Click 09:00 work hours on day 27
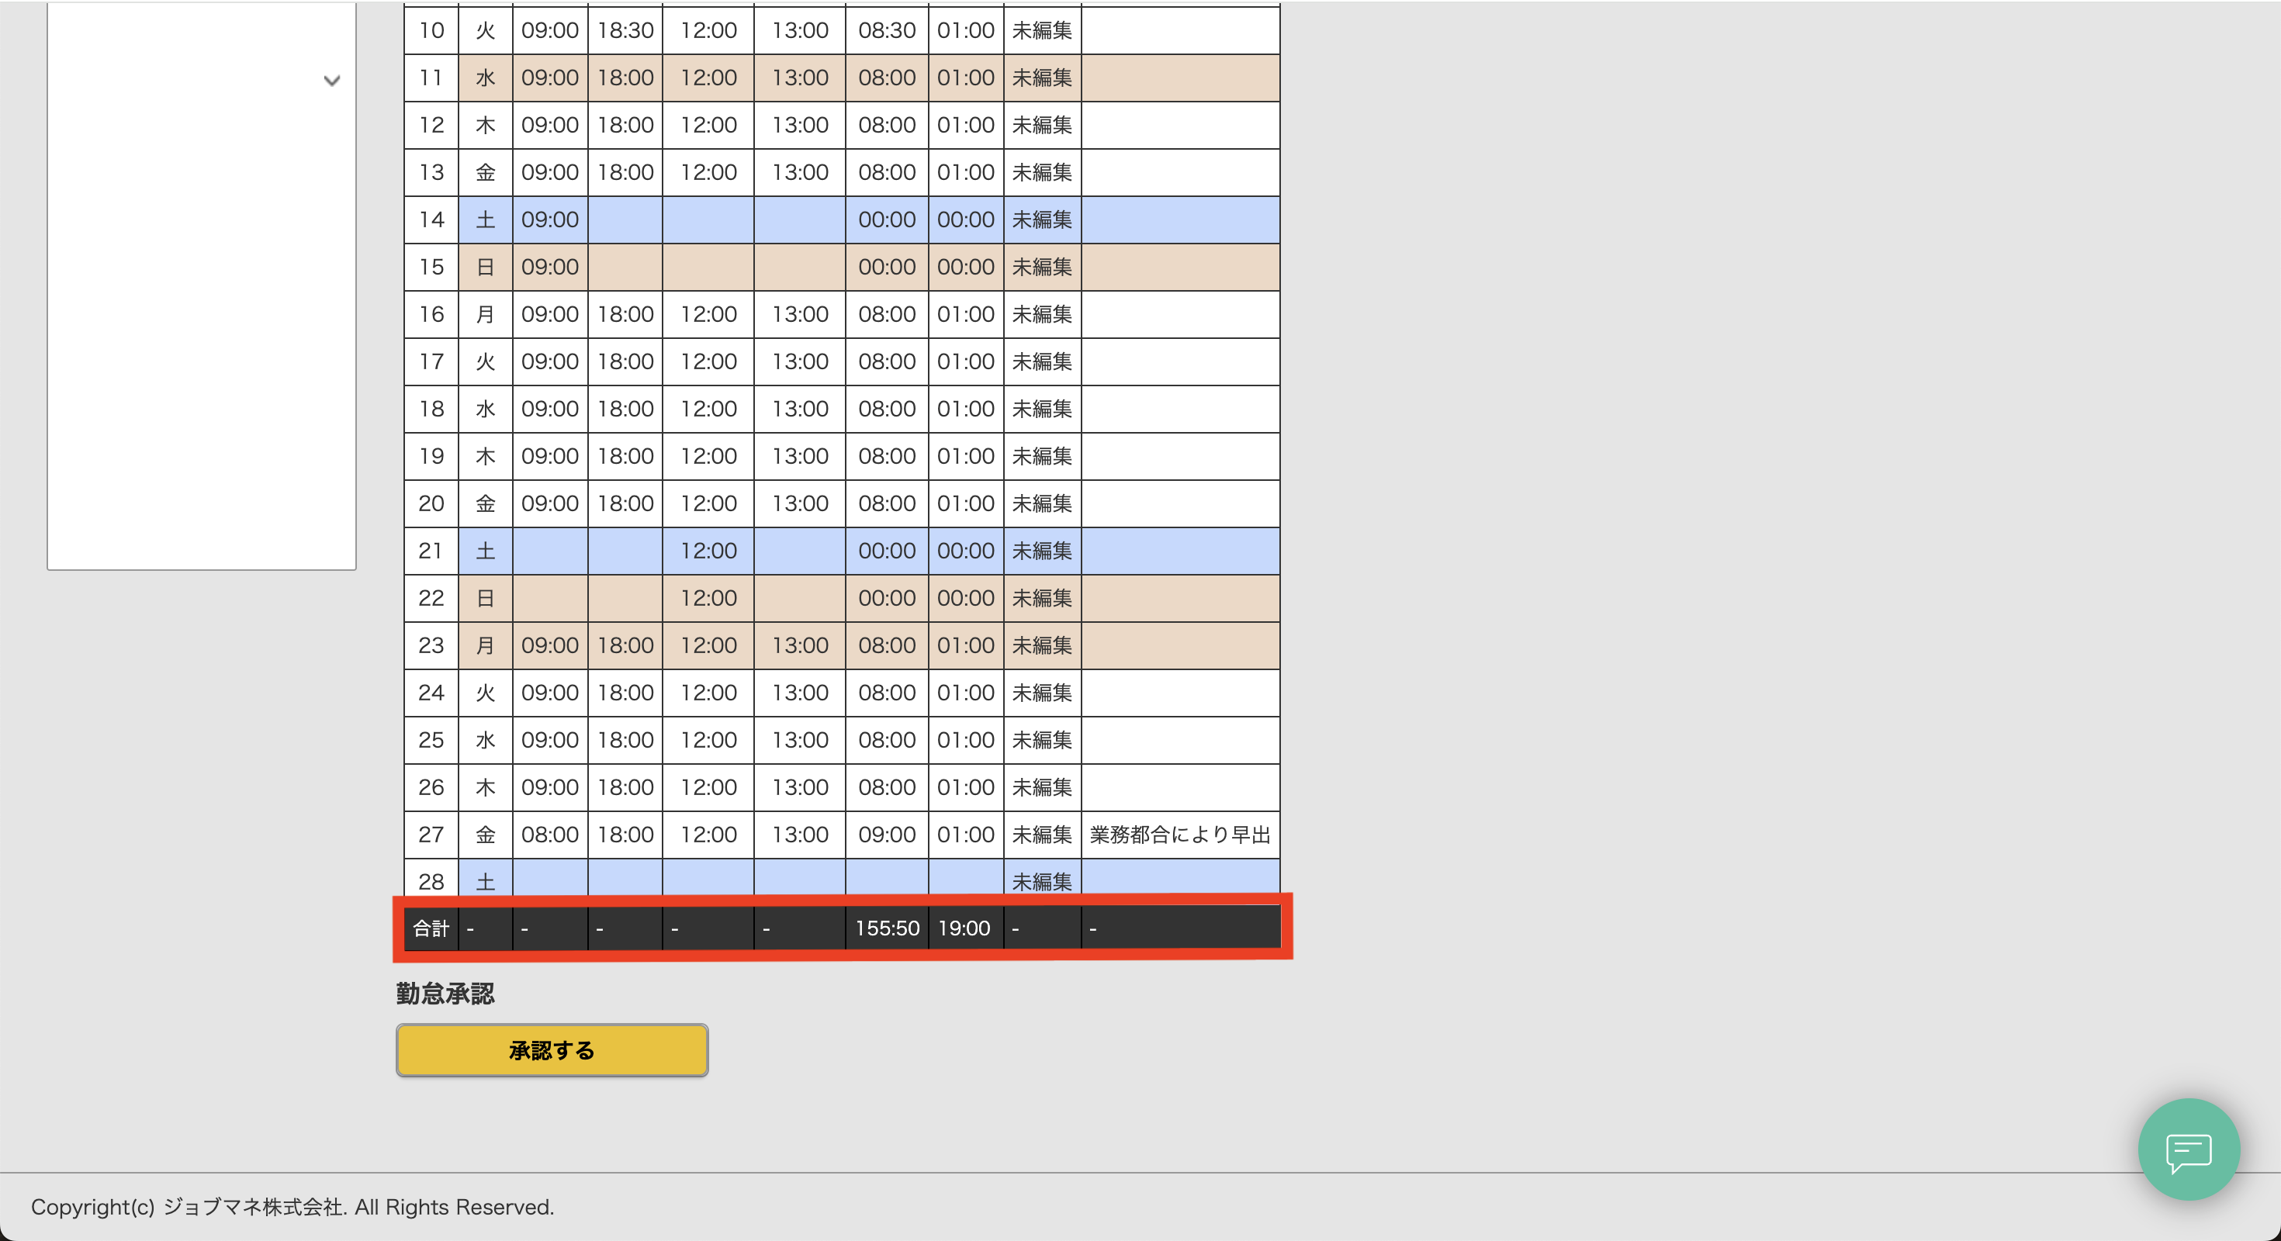This screenshot has width=2281, height=1241. click(x=886, y=834)
